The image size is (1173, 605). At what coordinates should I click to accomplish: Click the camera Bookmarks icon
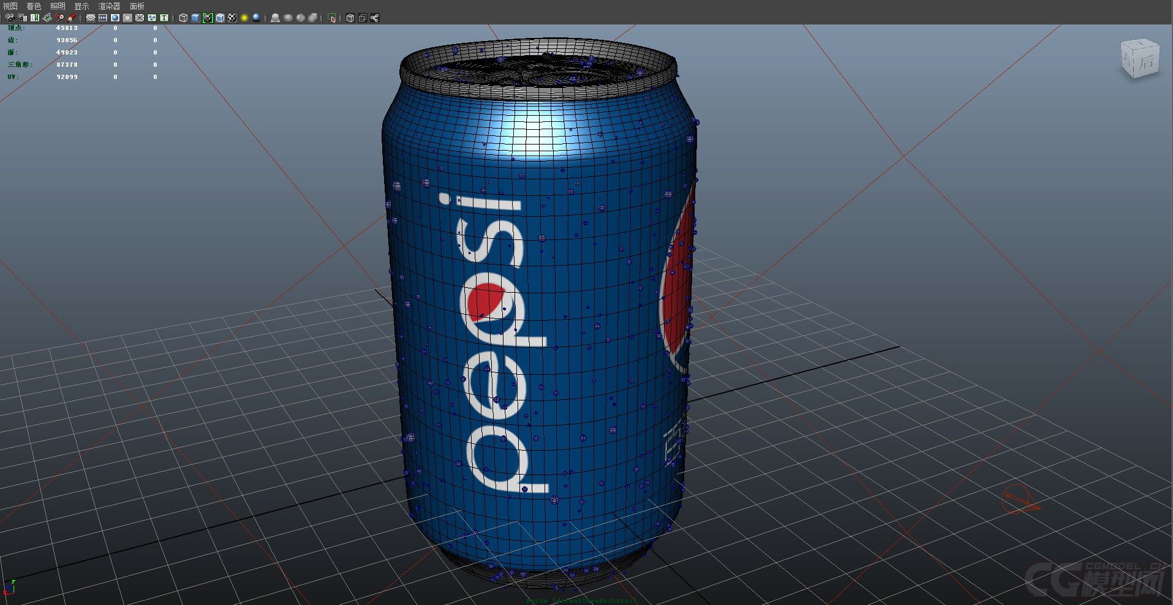(35, 18)
